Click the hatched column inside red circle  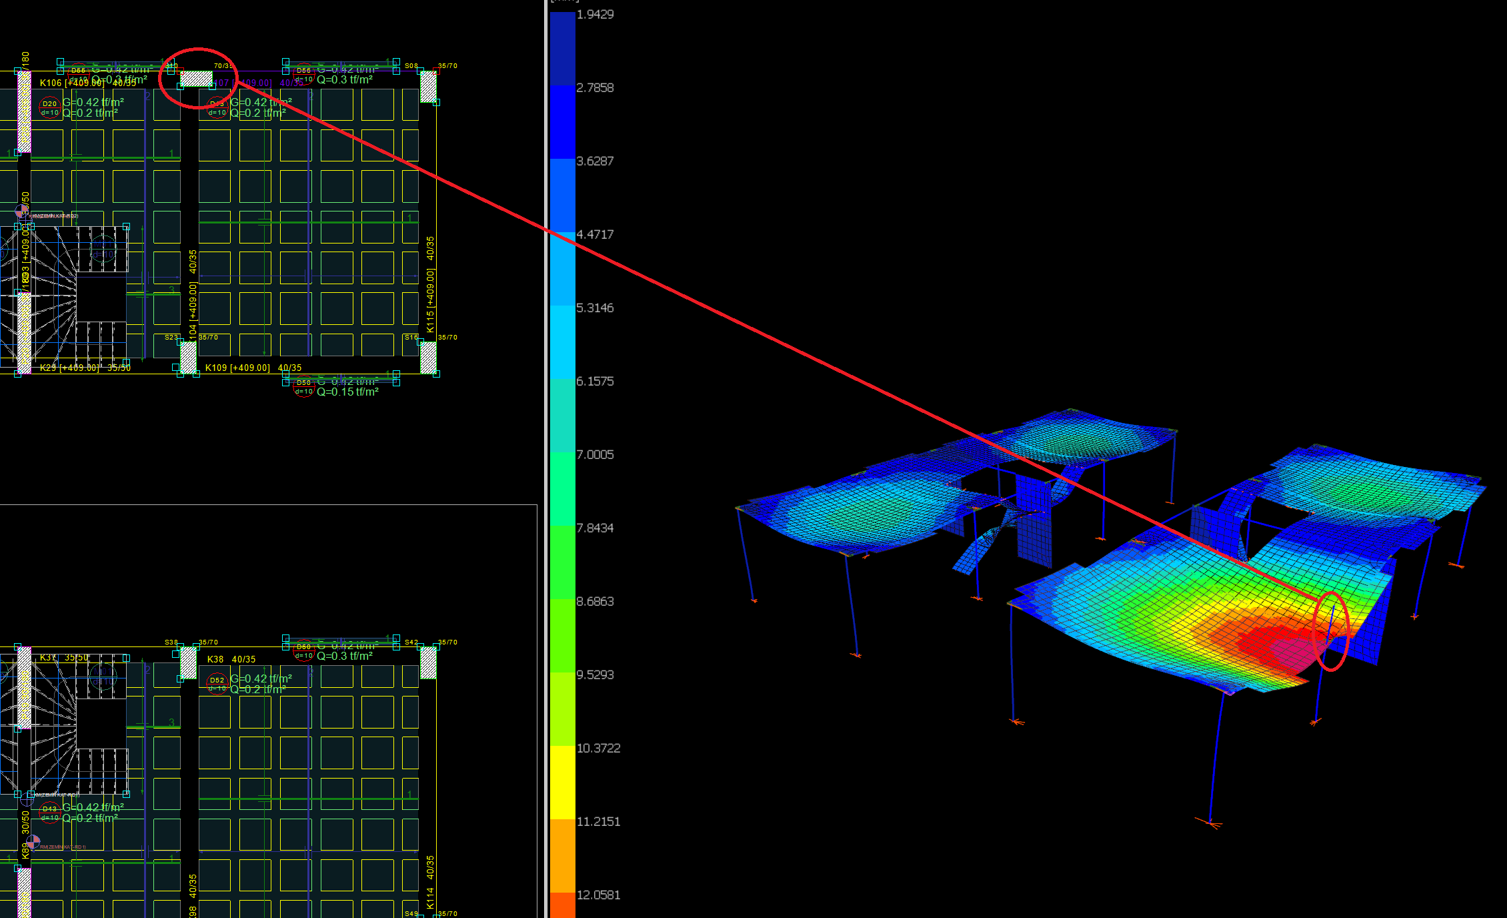pyautogui.click(x=197, y=79)
